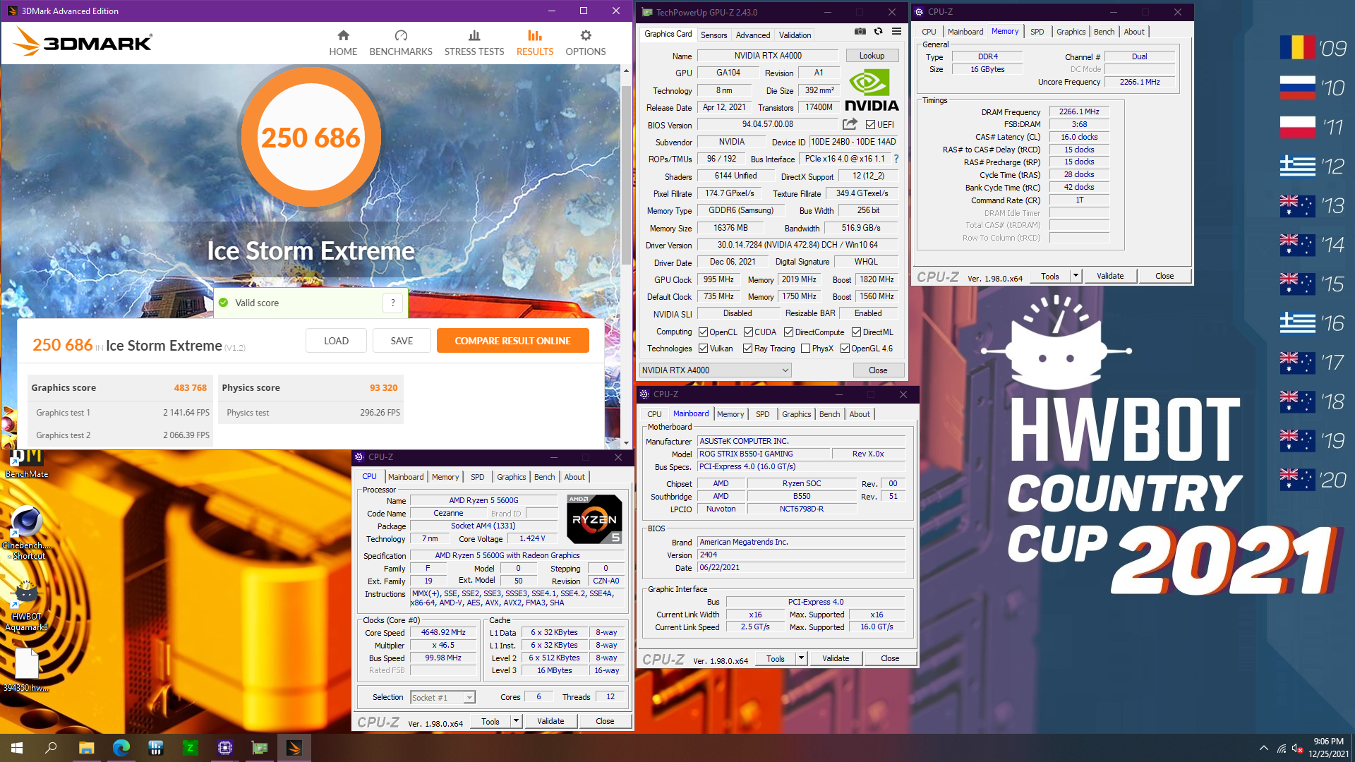Switch to GPU-Z taskbar icon
1355x762 pixels.
pyautogui.click(x=260, y=748)
